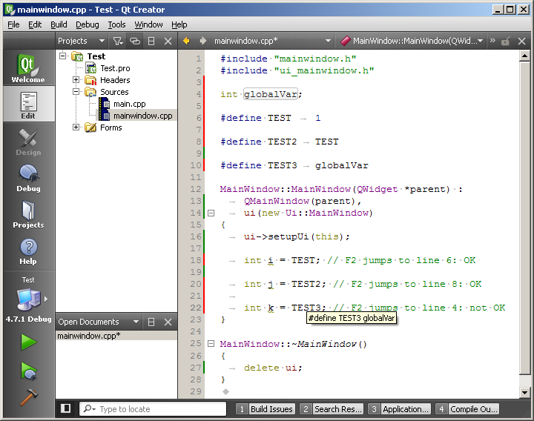534x421 pixels.
Task: Start debugging with the Debug run icon
Action: (x=28, y=370)
